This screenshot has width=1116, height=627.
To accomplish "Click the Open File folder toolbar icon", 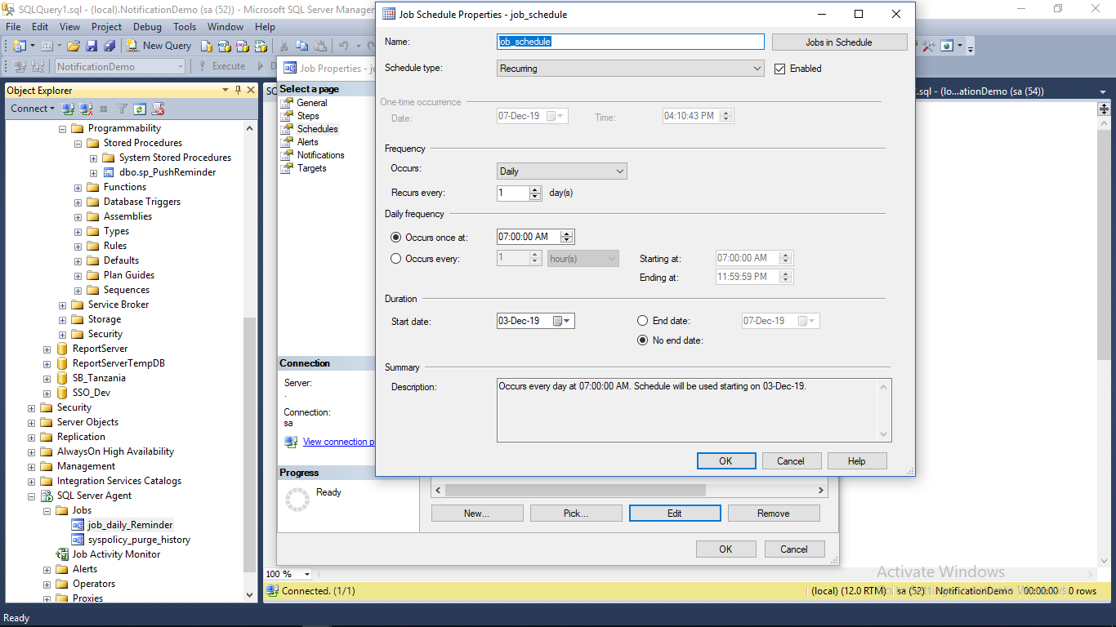I will [x=74, y=46].
